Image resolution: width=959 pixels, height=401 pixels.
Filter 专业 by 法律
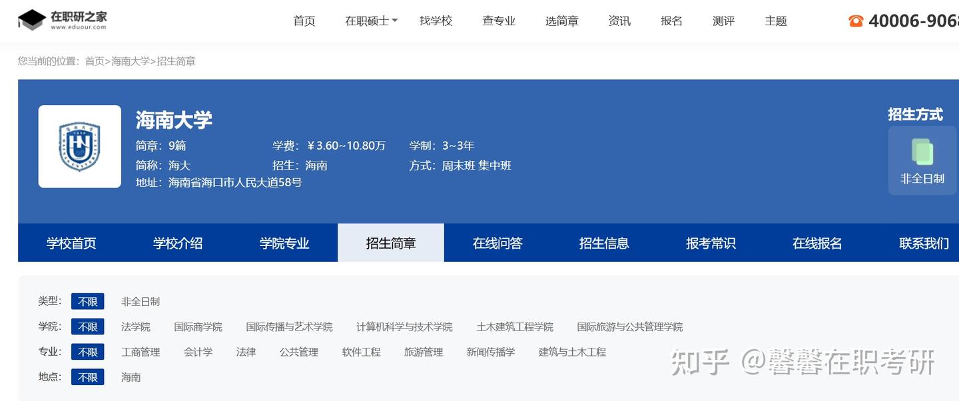point(246,352)
